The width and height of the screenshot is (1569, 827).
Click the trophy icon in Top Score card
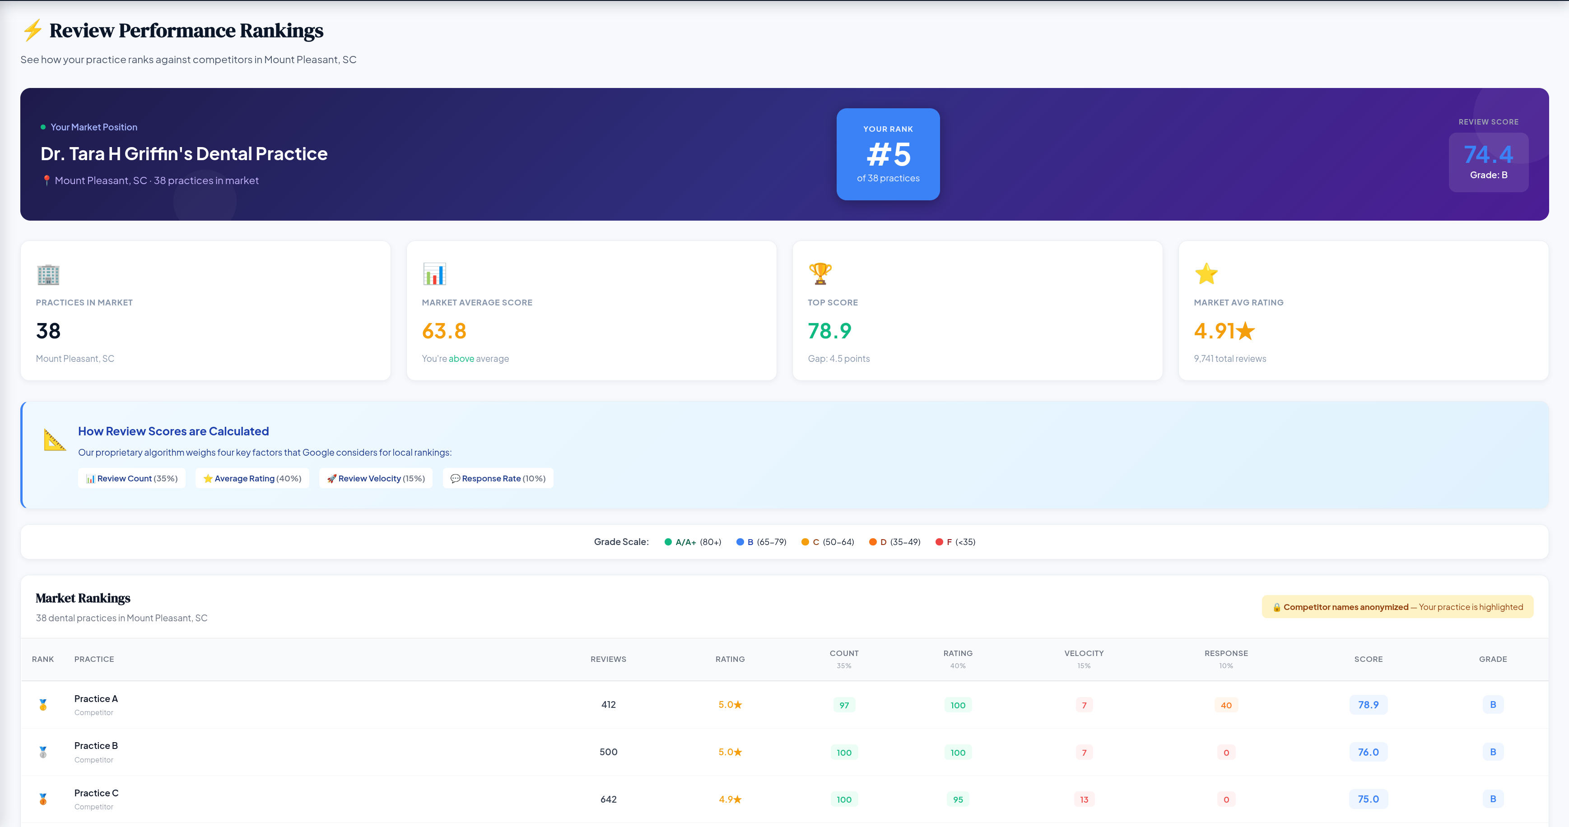[x=820, y=274]
